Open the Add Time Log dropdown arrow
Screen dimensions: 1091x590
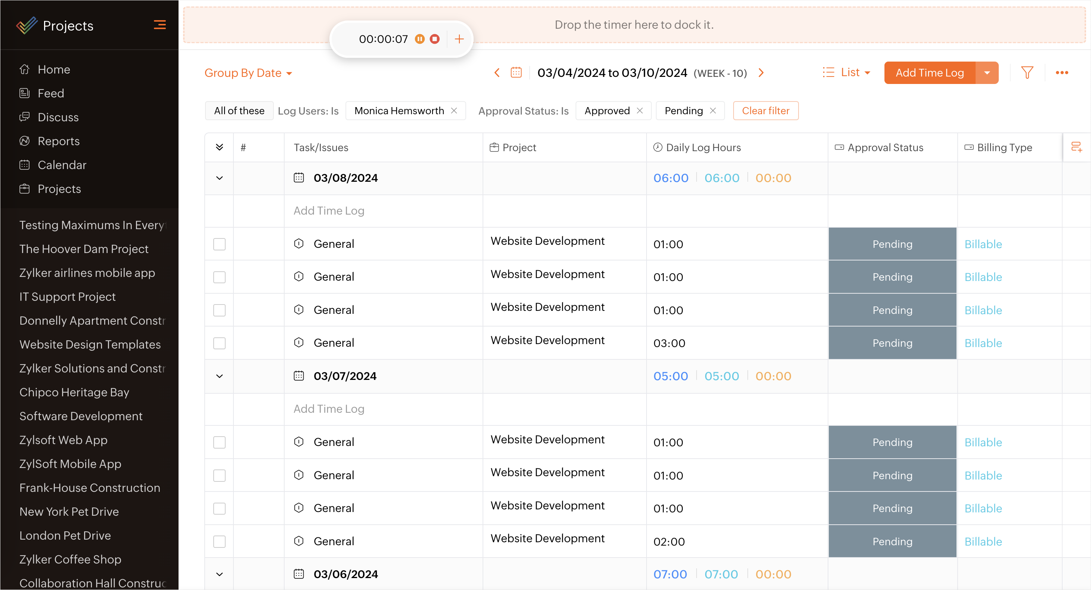pyautogui.click(x=987, y=73)
